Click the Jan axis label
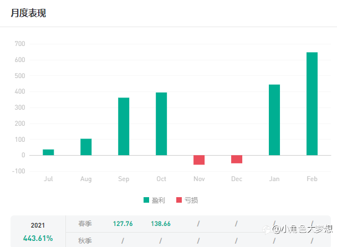 [x=274, y=179]
